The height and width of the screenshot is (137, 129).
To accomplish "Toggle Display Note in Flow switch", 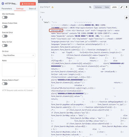I will tap(5, 84).
